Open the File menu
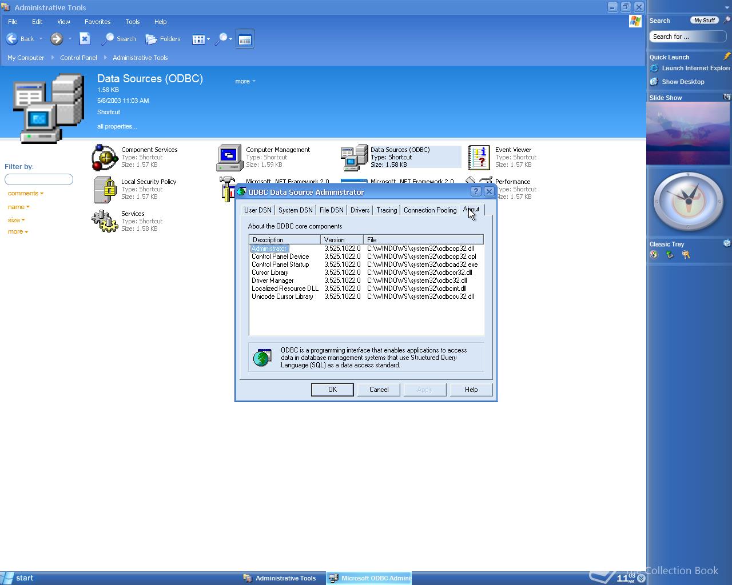 tap(13, 22)
